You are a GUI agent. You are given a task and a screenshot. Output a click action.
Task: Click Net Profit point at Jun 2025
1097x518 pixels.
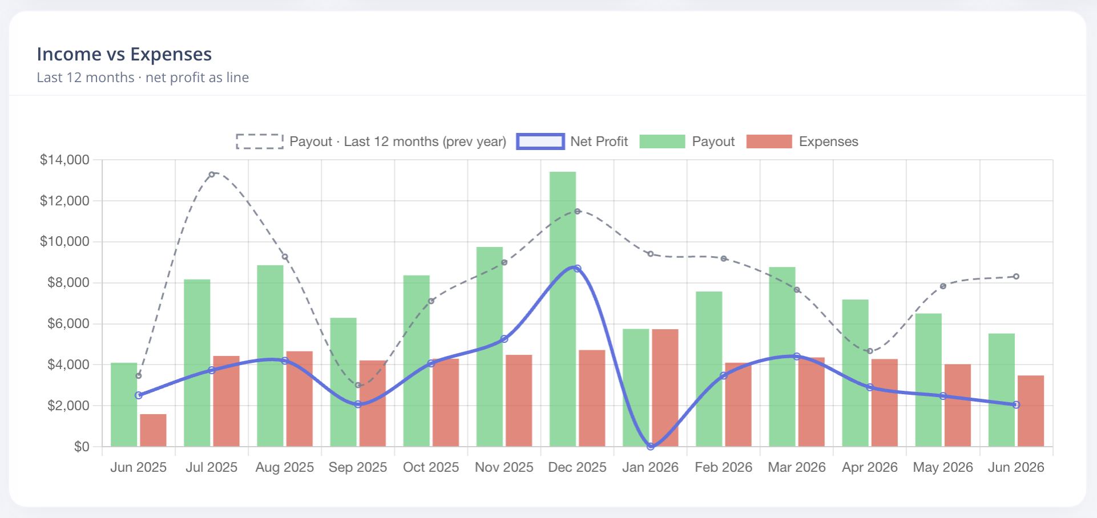(139, 395)
